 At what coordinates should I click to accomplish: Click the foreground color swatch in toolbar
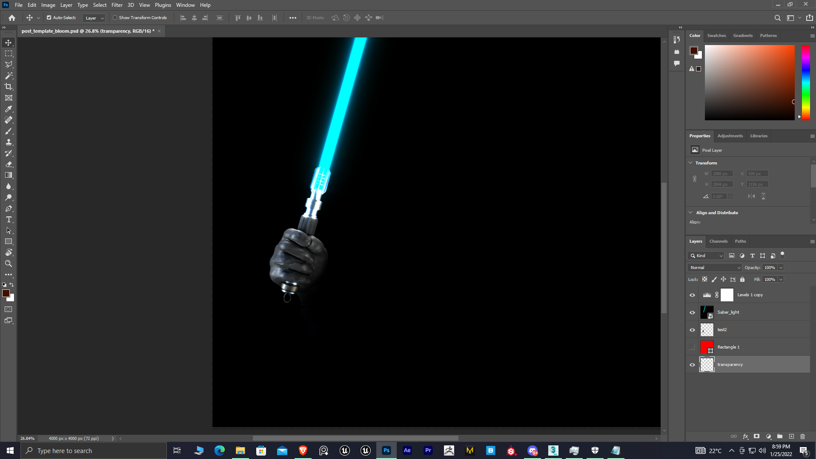click(6, 294)
